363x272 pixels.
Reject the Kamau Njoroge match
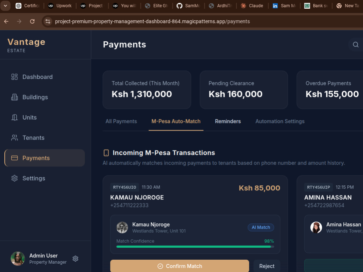coord(267,266)
